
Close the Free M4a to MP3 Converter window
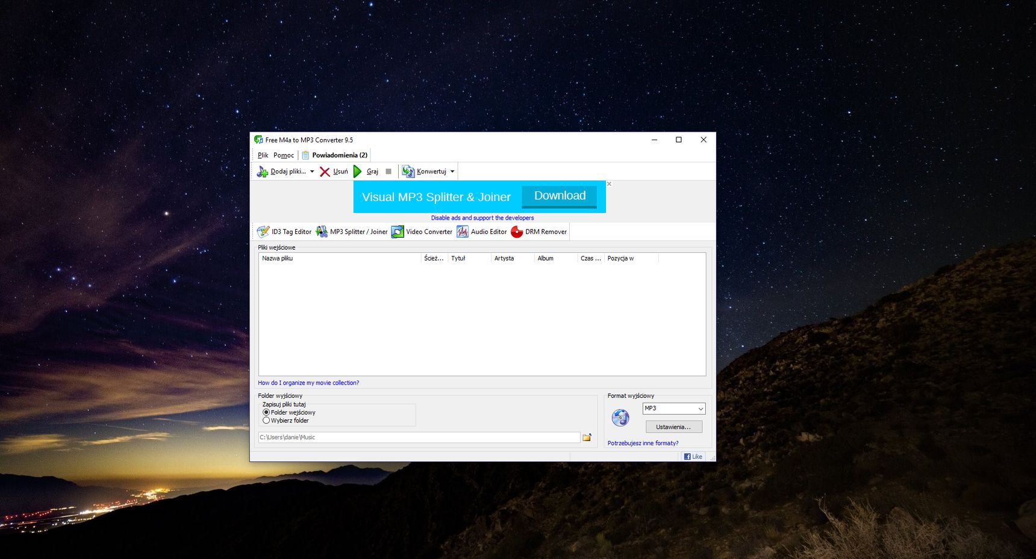tap(704, 140)
